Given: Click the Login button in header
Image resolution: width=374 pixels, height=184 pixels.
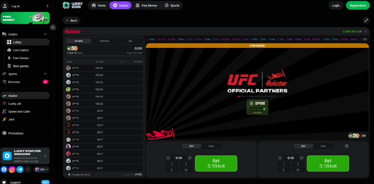Looking at the screenshot, I should point(336,5).
